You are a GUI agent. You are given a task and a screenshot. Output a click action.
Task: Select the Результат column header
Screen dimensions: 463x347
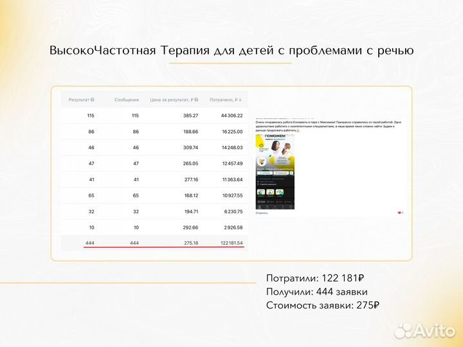point(79,100)
